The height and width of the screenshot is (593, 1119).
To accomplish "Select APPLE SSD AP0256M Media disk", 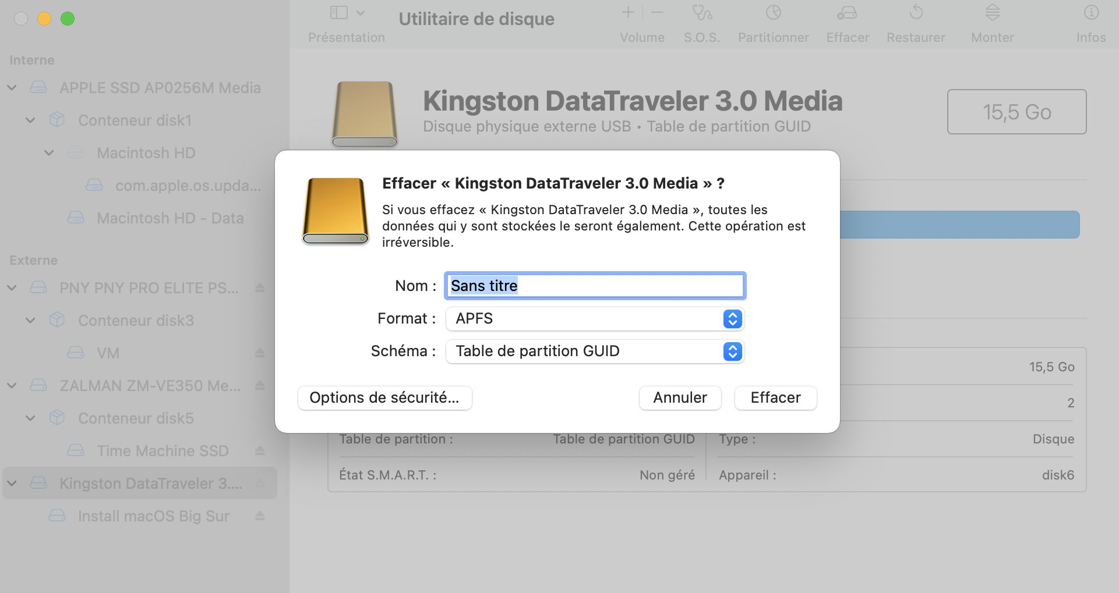I will [x=160, y=88].
